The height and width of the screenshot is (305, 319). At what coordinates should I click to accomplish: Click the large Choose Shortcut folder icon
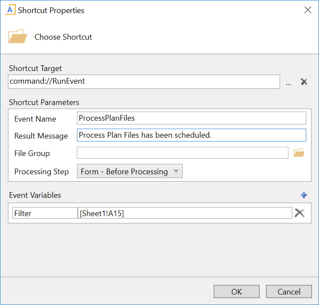click(17, 37)
